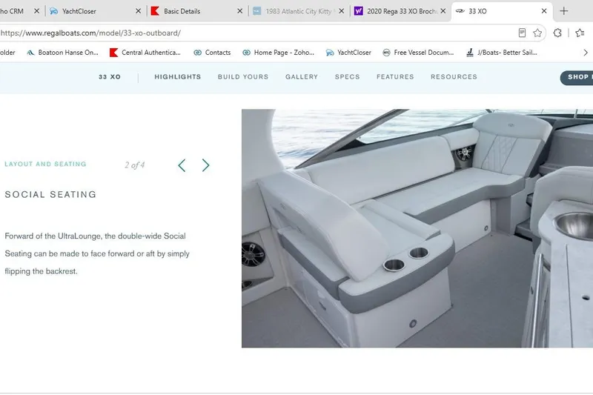593x395 pixels.
Task: Open the reader view icon in address bar
Action: tap(522, 33)
